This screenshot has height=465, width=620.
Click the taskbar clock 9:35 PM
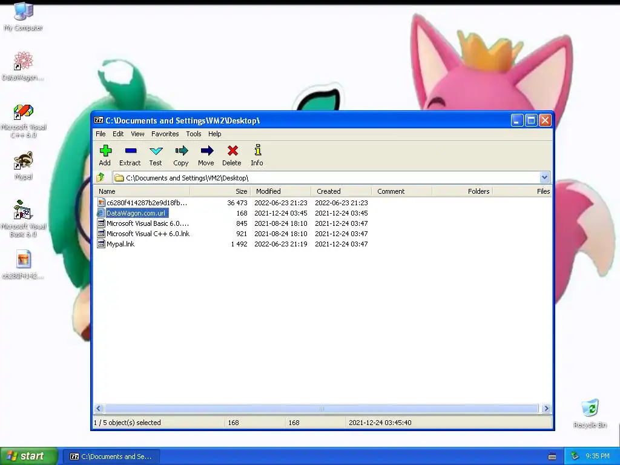[597, 456]
